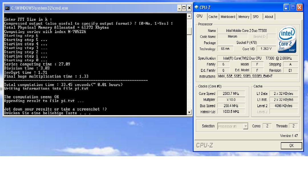Click the Intel Core 2 Duo logo

(287, 39)
